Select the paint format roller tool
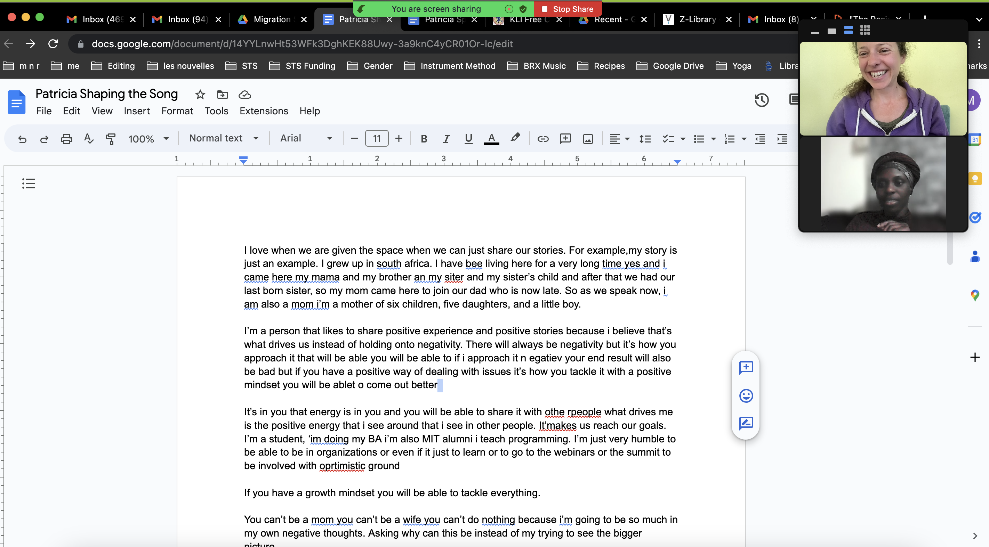 click(111, 138)
